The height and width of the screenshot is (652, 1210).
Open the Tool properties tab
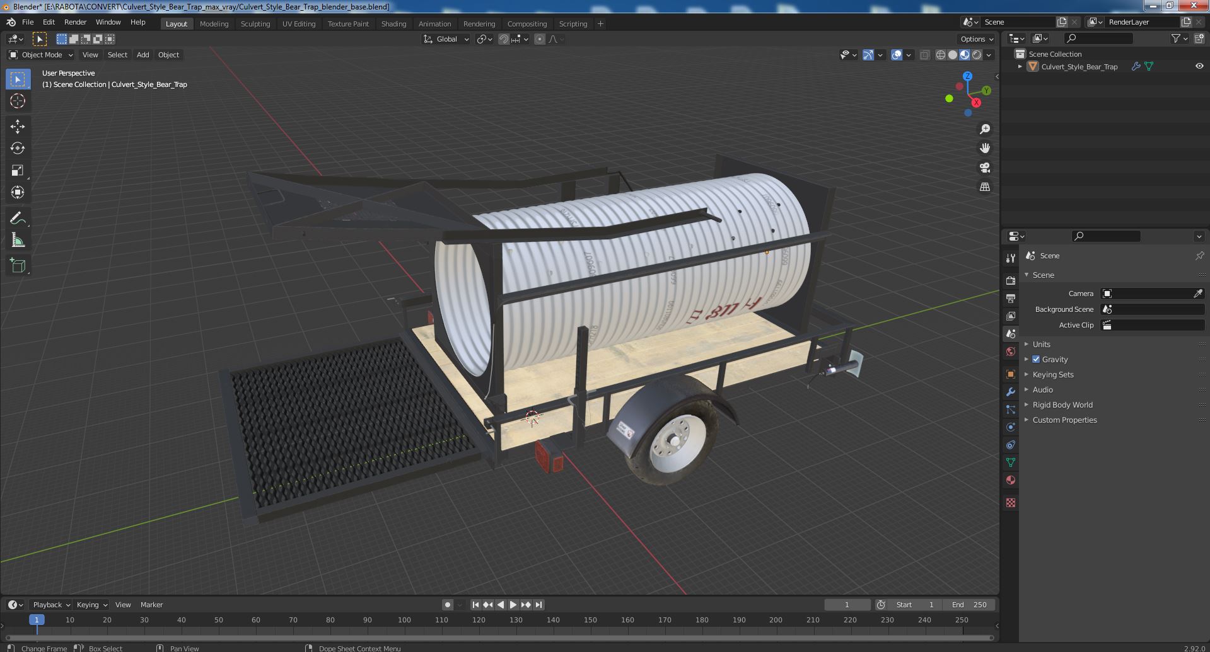point(1011,258)
